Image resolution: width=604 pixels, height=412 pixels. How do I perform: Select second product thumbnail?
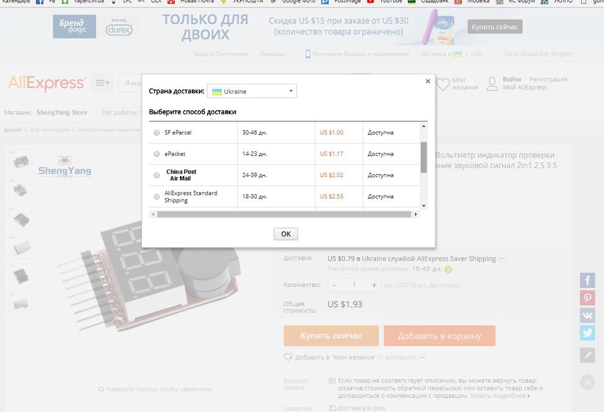21,190
